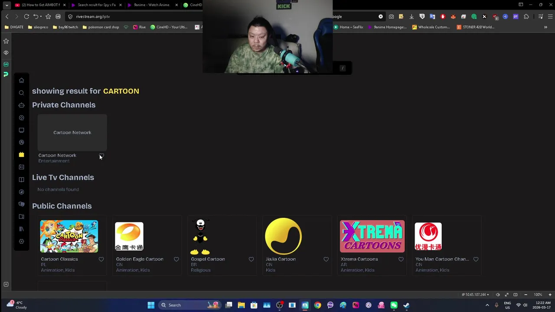Select the yellow highlighted IPTV sidebar icon

coord(21,155)
